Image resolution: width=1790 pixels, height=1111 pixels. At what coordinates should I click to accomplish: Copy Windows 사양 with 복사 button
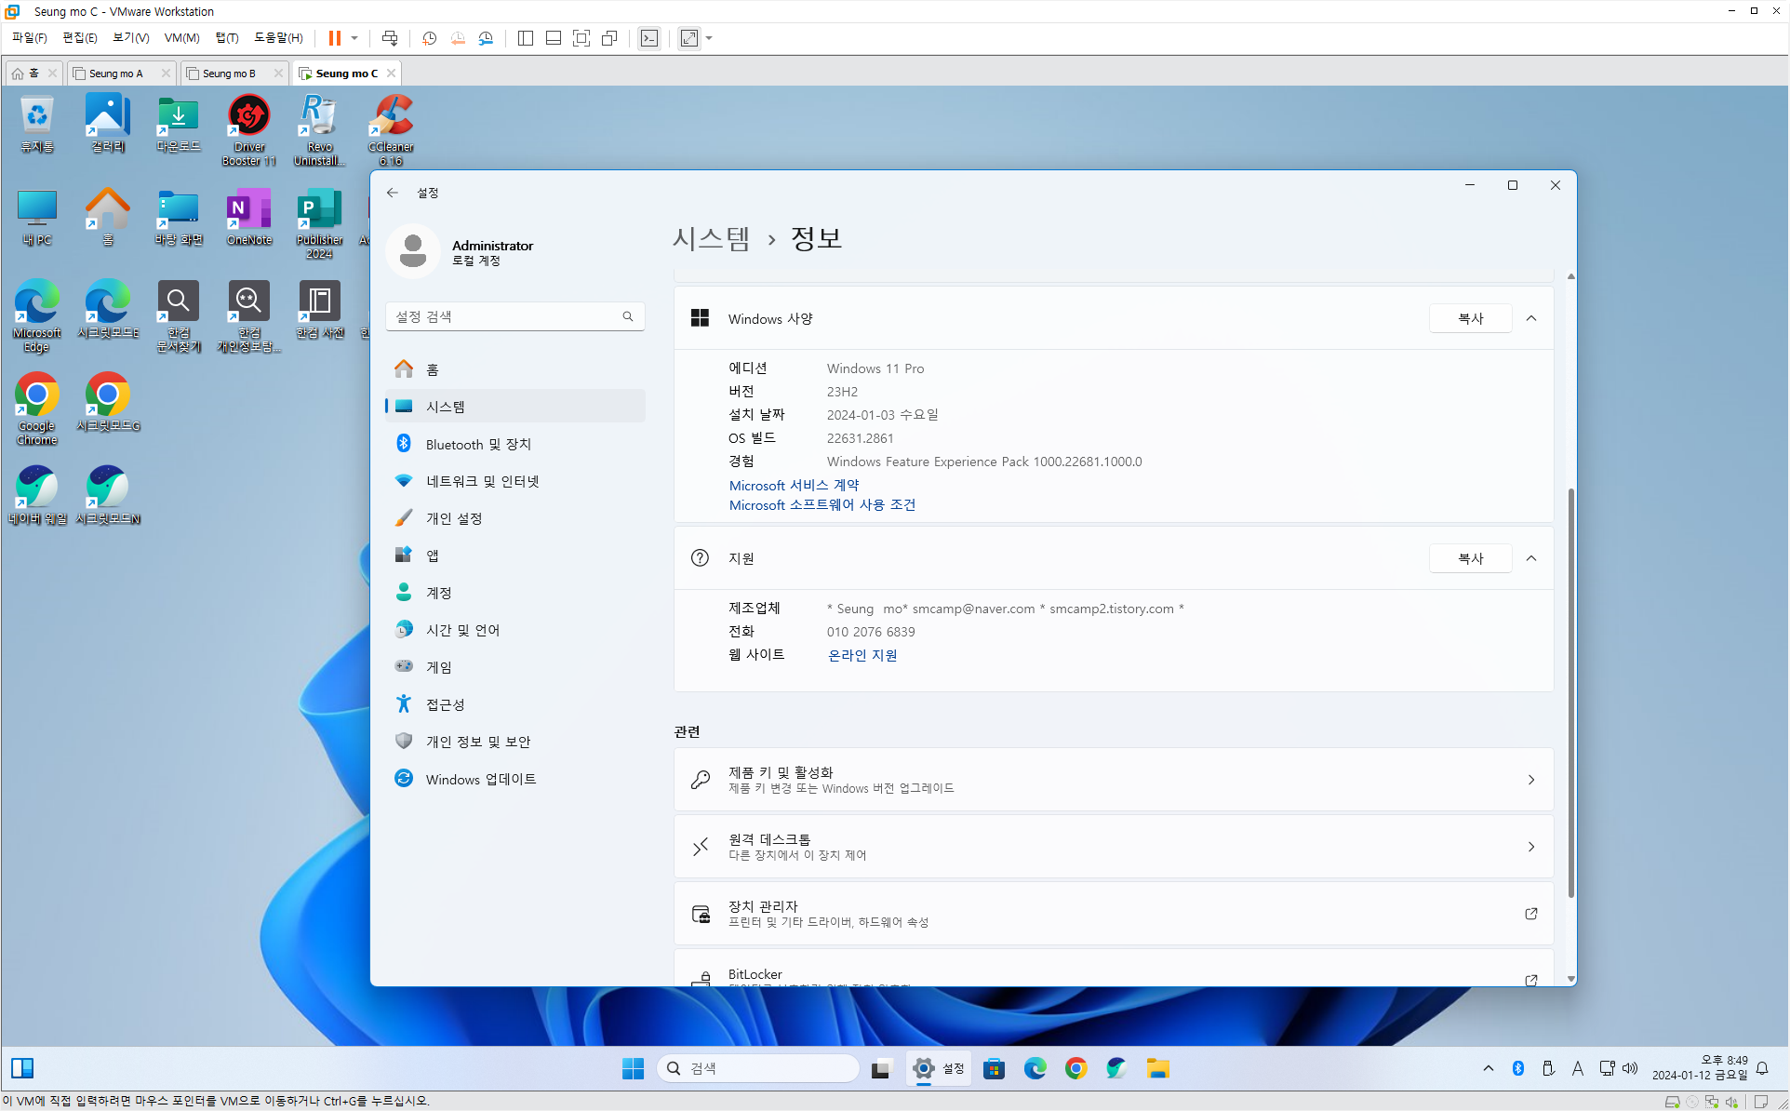click(x=1470, y=318)
